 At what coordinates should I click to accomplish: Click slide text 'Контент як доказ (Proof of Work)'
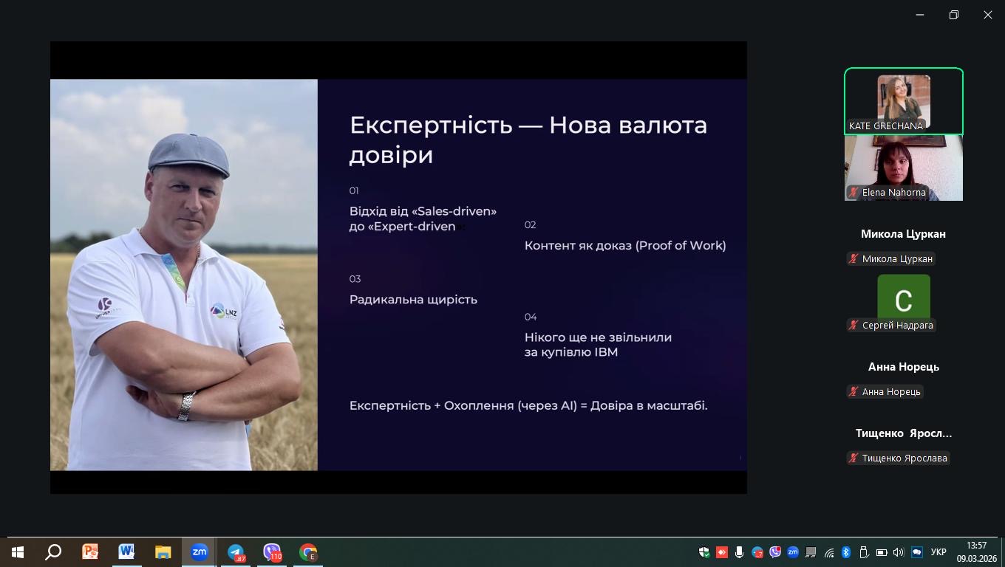625,246
